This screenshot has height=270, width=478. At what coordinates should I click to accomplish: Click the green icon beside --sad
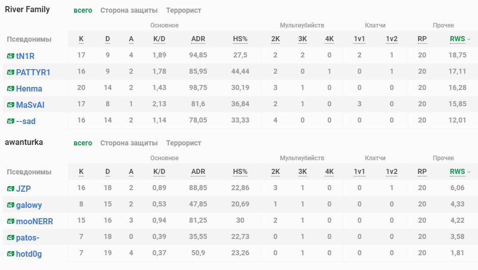pos(11,121)
